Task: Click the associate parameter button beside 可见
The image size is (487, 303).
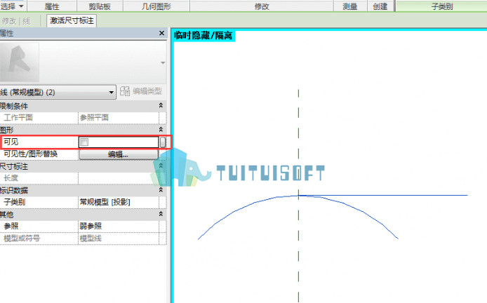Action: (x=162, y=142)
